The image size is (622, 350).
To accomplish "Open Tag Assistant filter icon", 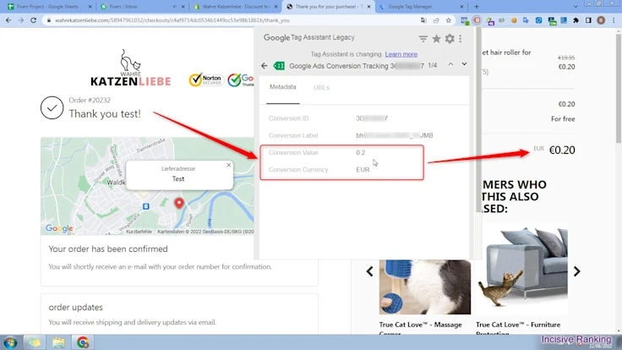I will click(x=423, y=39).
